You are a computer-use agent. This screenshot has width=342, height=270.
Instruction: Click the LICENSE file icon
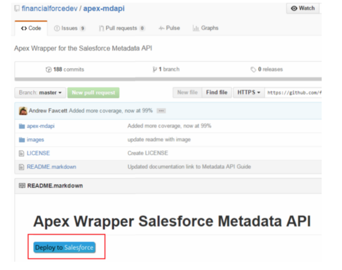21,154
